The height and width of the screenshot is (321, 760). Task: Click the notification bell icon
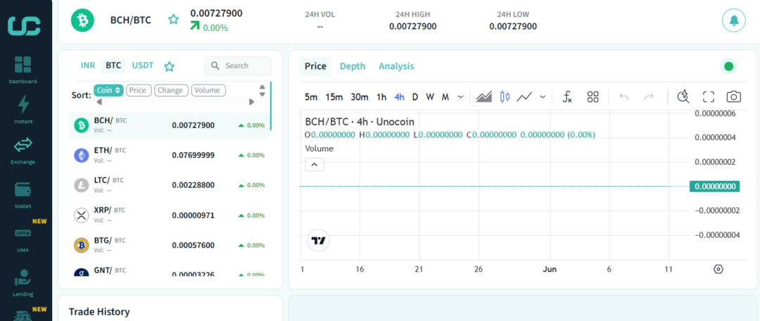point(734,20)
